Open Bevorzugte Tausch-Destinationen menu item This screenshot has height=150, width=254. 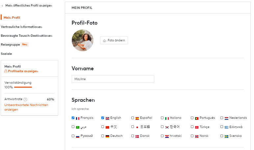pos(27,36)
